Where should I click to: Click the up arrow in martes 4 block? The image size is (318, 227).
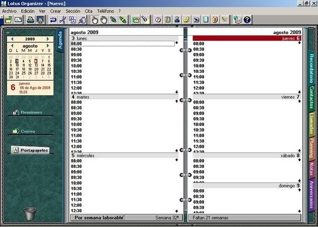[176, 101]
